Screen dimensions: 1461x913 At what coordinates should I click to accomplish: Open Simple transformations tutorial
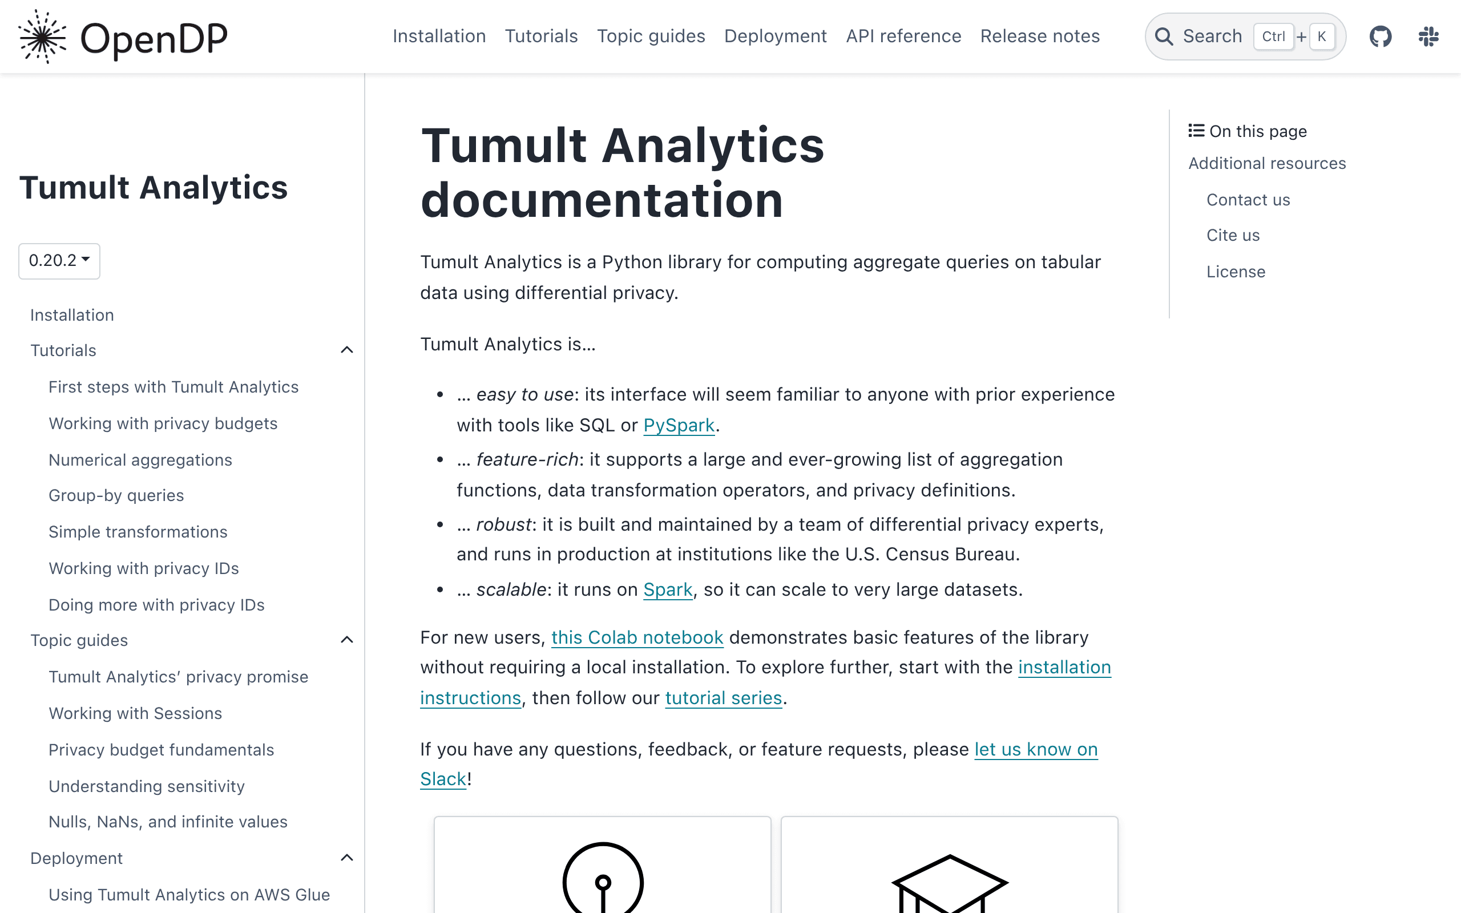coord(138,532)
